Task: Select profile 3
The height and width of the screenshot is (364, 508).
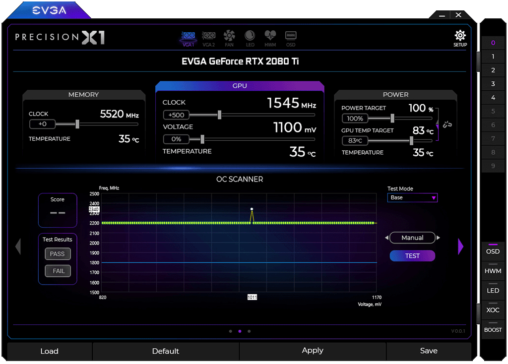Action: click(x=493, y=84)
